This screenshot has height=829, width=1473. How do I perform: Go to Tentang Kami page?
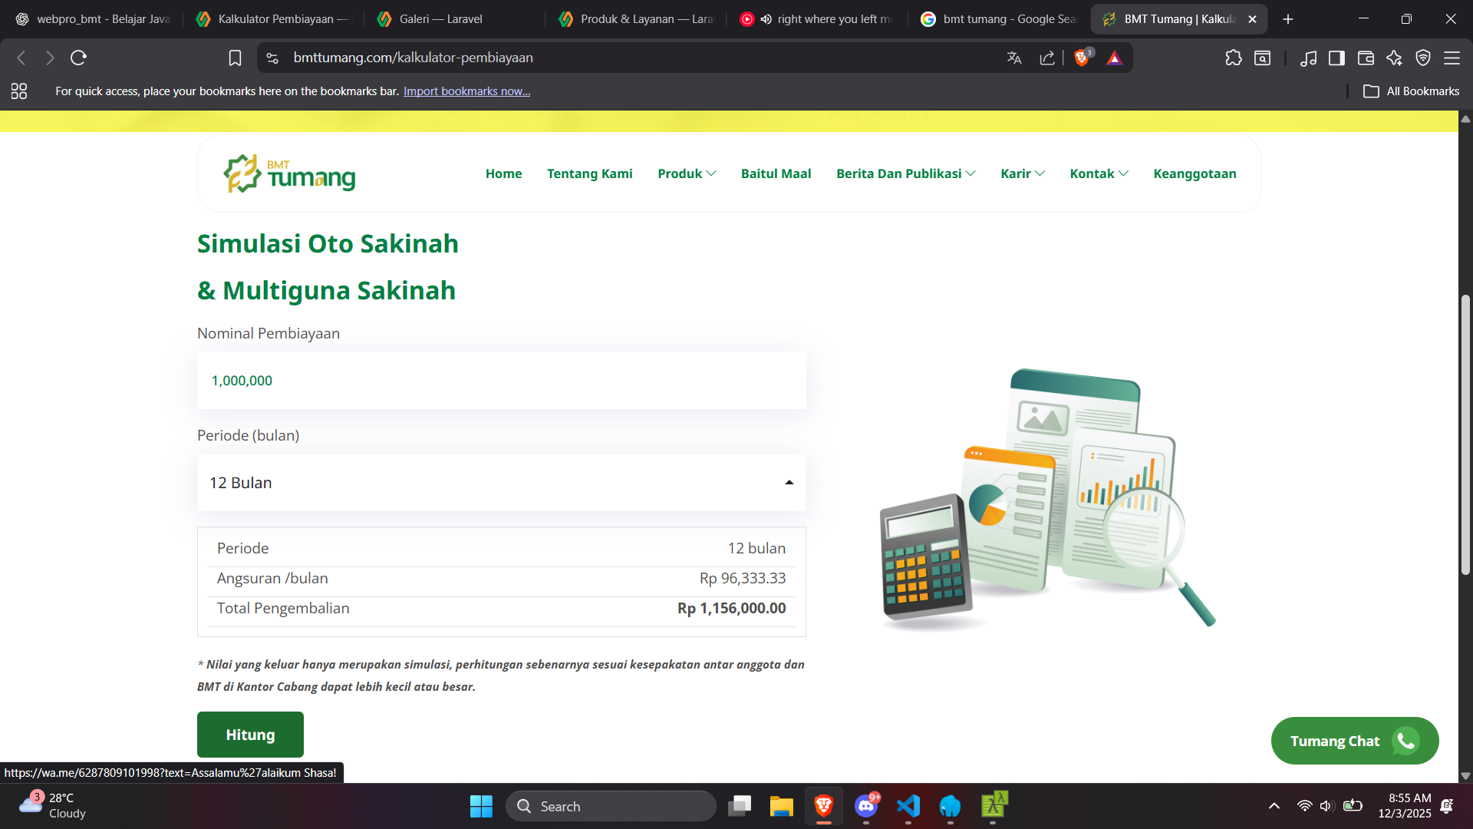[x=589, y=173]
